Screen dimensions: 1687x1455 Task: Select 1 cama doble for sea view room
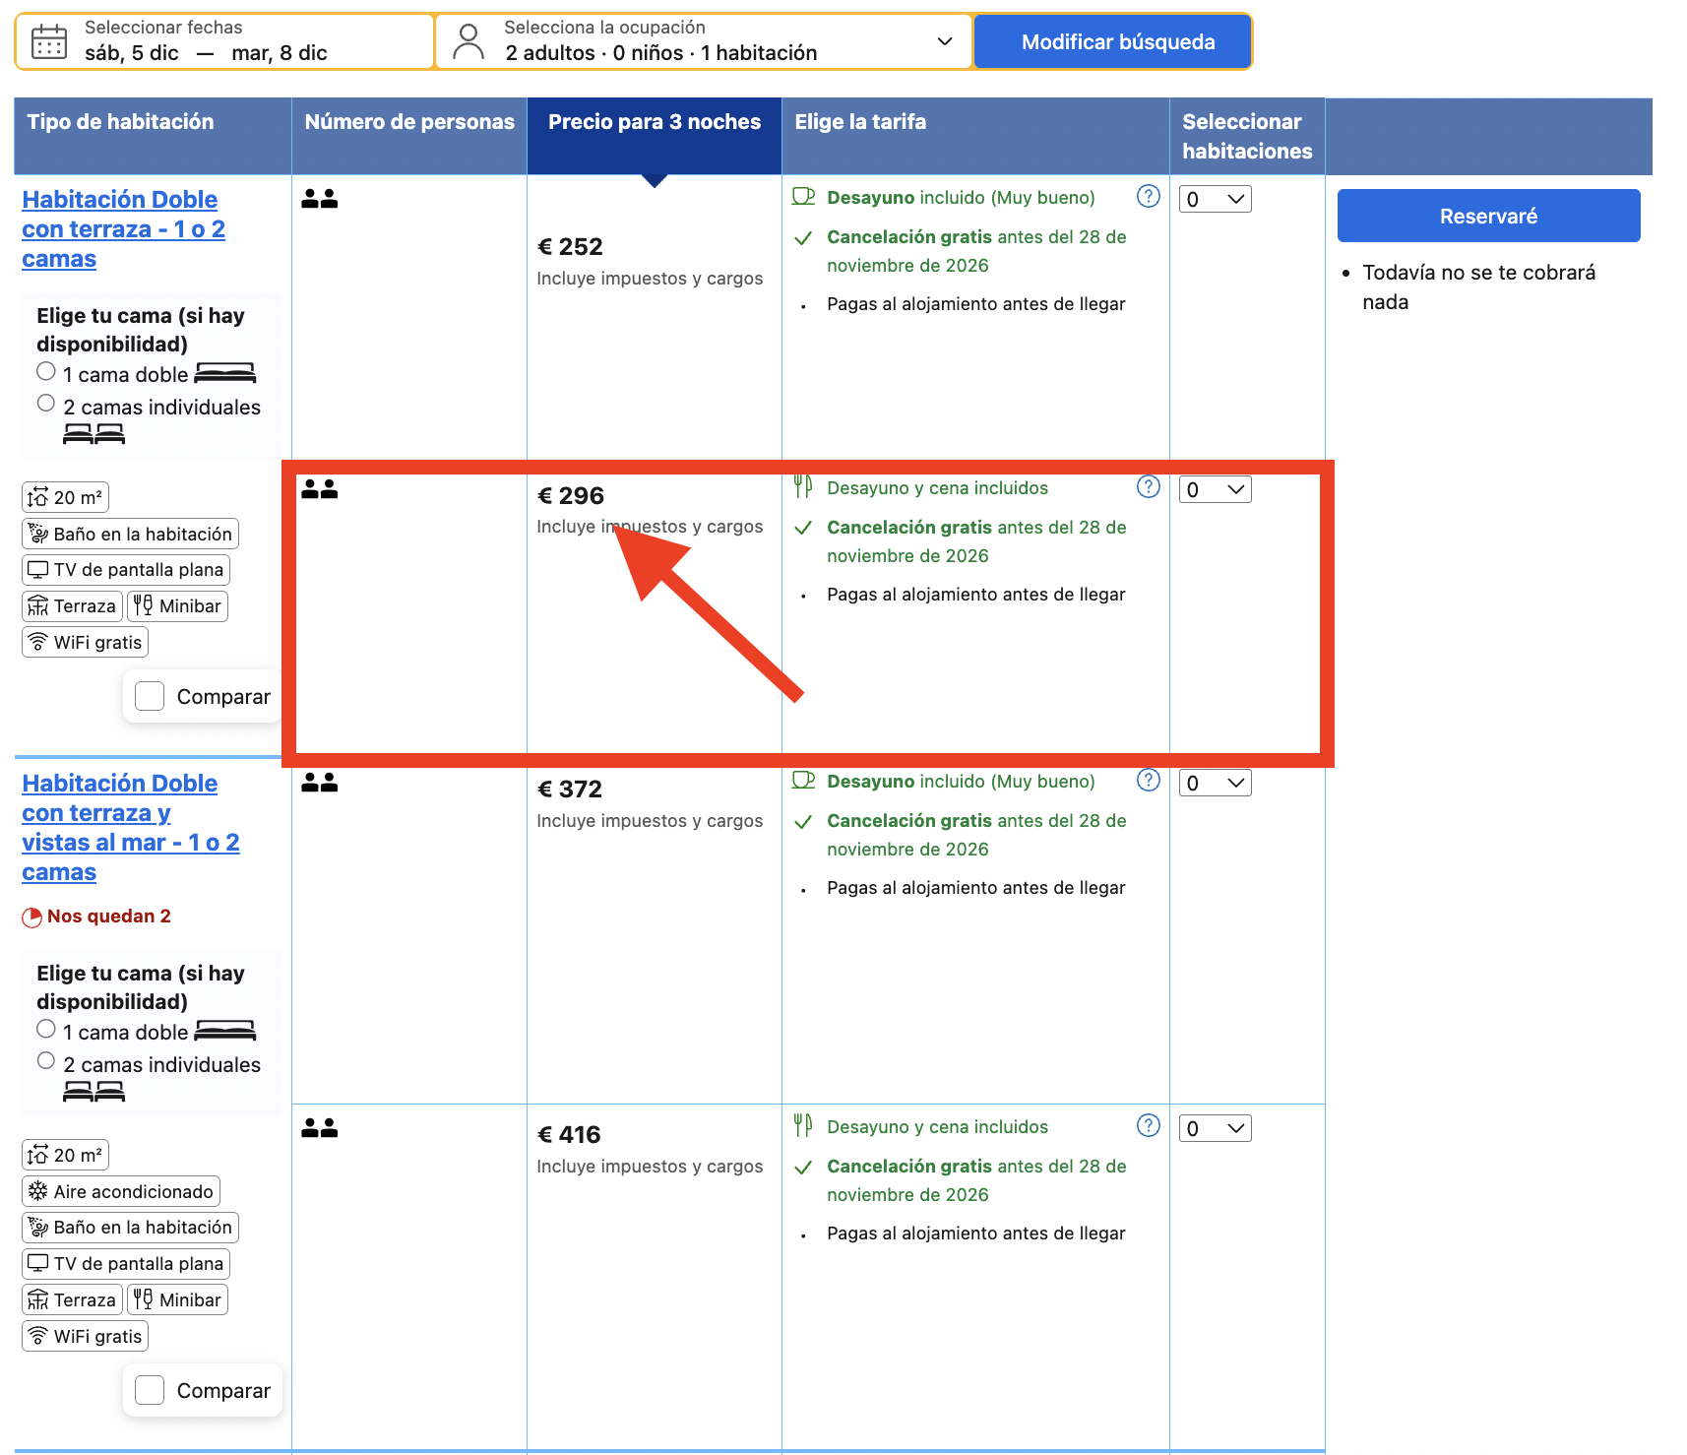46,1029
